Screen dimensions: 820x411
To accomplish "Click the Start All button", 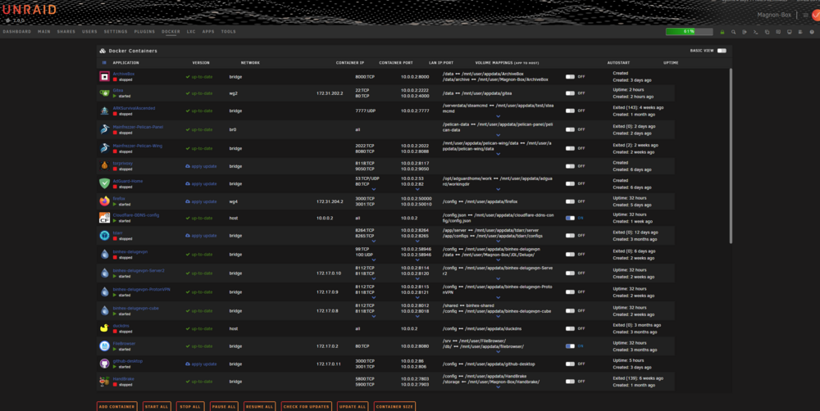I will coord(157,406).
